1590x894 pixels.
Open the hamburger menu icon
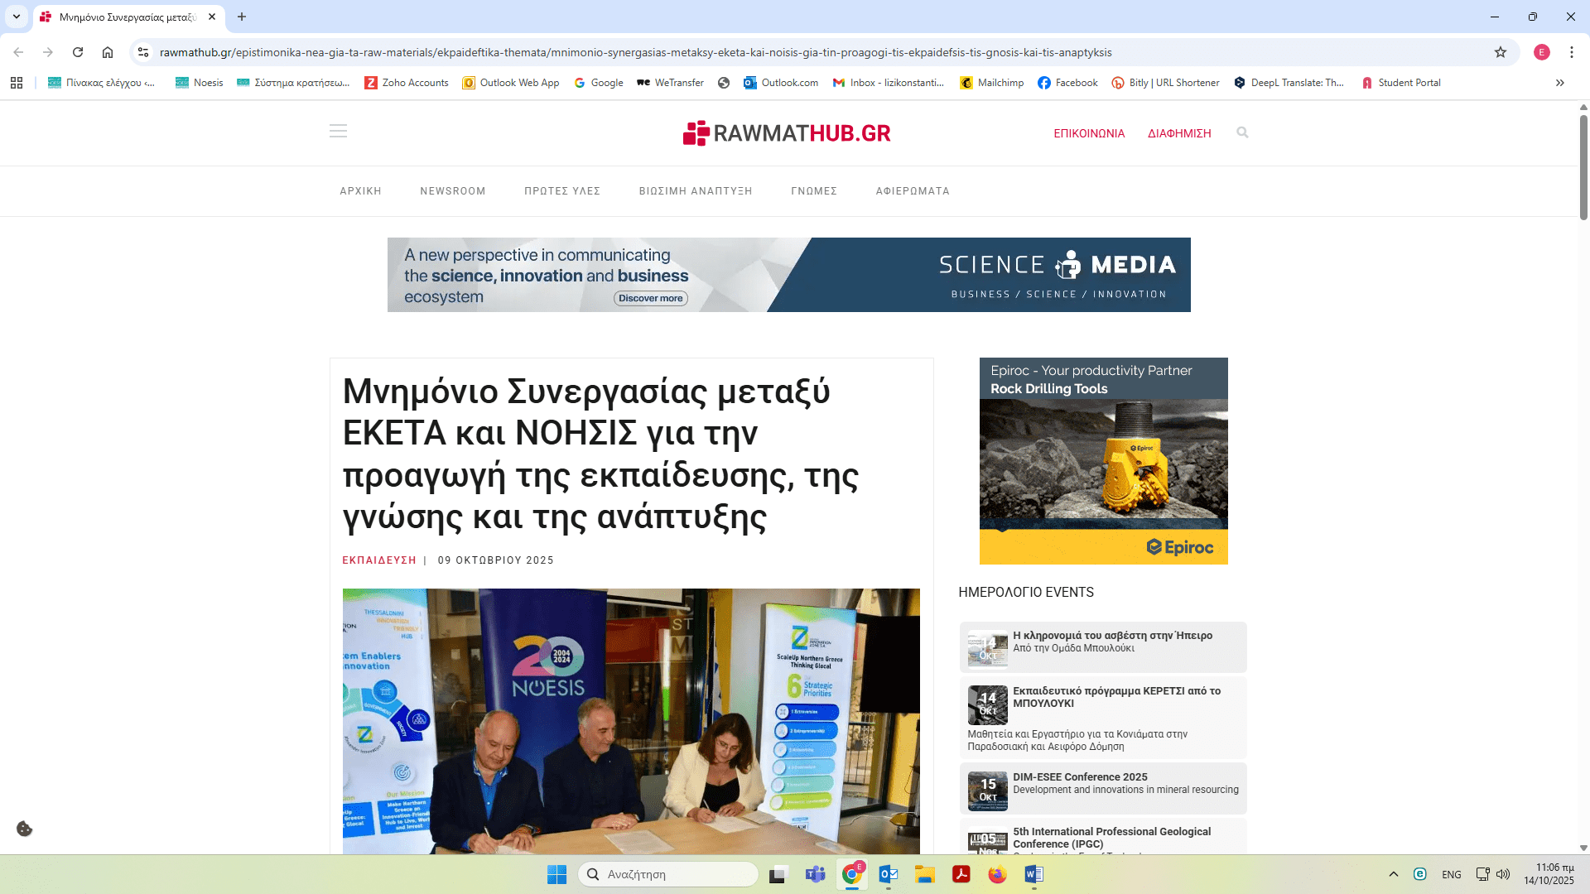point(338,132)
